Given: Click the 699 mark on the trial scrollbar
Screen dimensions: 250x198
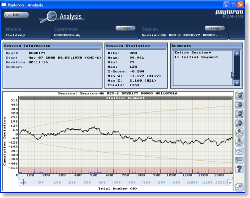Looking at the screenshot, I should 131,182.
